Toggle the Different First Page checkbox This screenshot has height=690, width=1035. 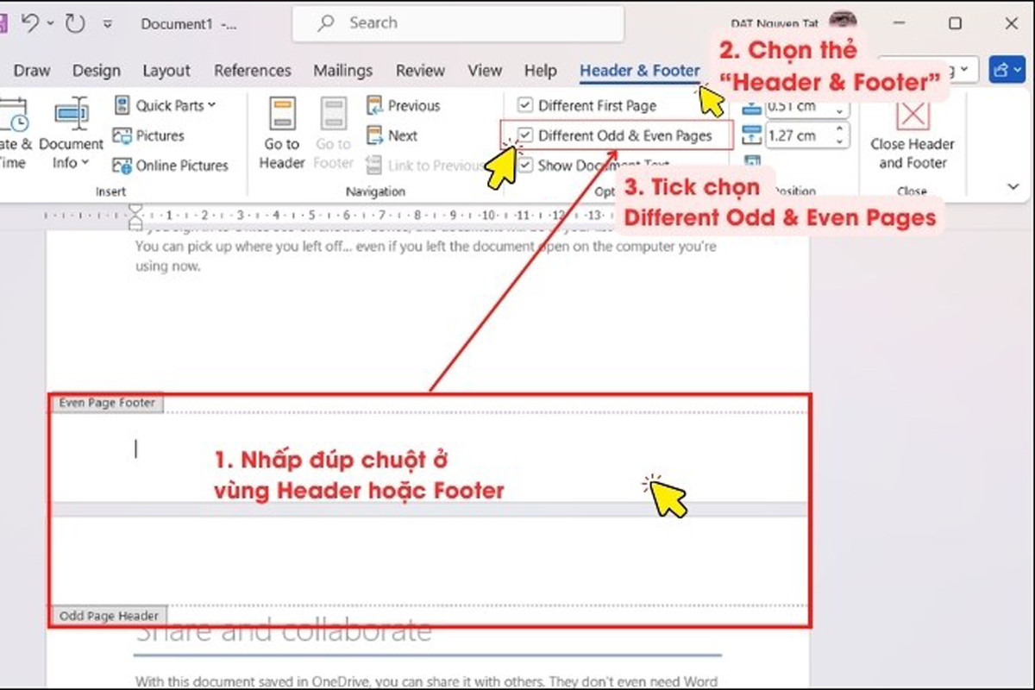point(524,106)
